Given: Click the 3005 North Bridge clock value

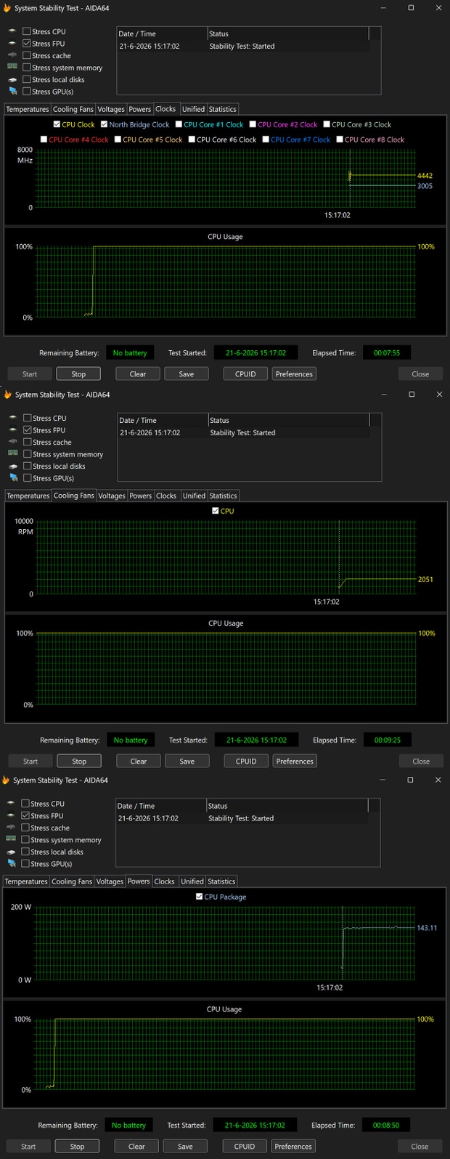Looking at the screenshot, I should pos(425,186).
